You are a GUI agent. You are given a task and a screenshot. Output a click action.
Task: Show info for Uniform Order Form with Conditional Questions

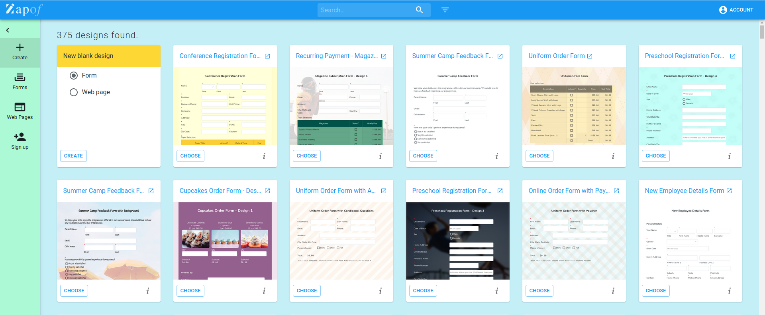[381, 291]
